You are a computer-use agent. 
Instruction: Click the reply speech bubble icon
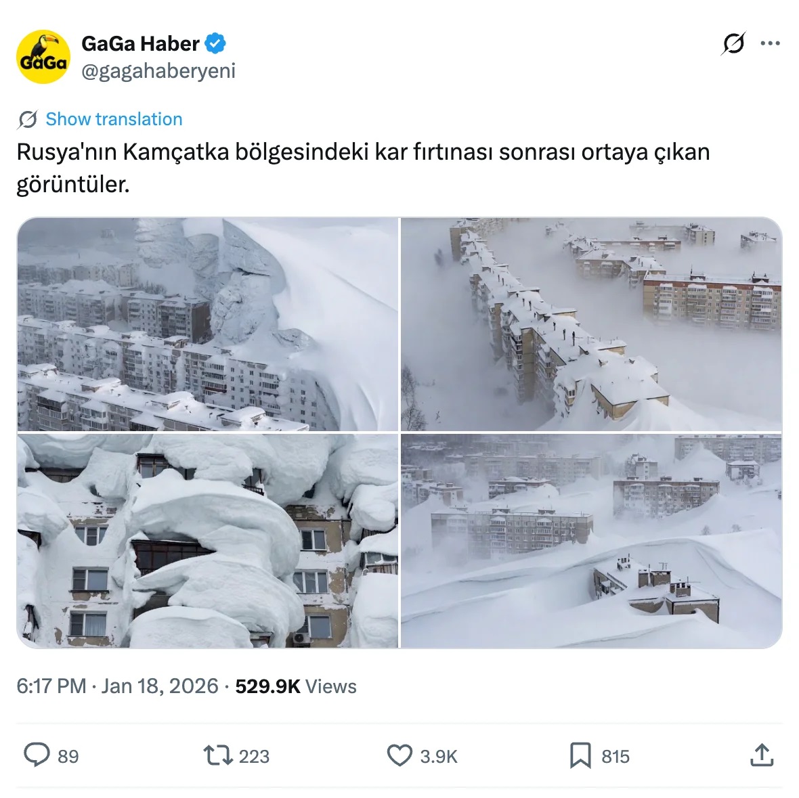pos(37,755)
